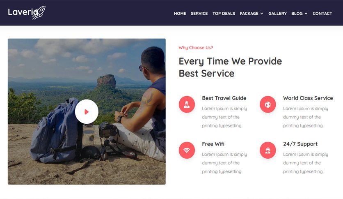Open the Top Deals menu item
This screenshot has width=343, height=199.
224,14
